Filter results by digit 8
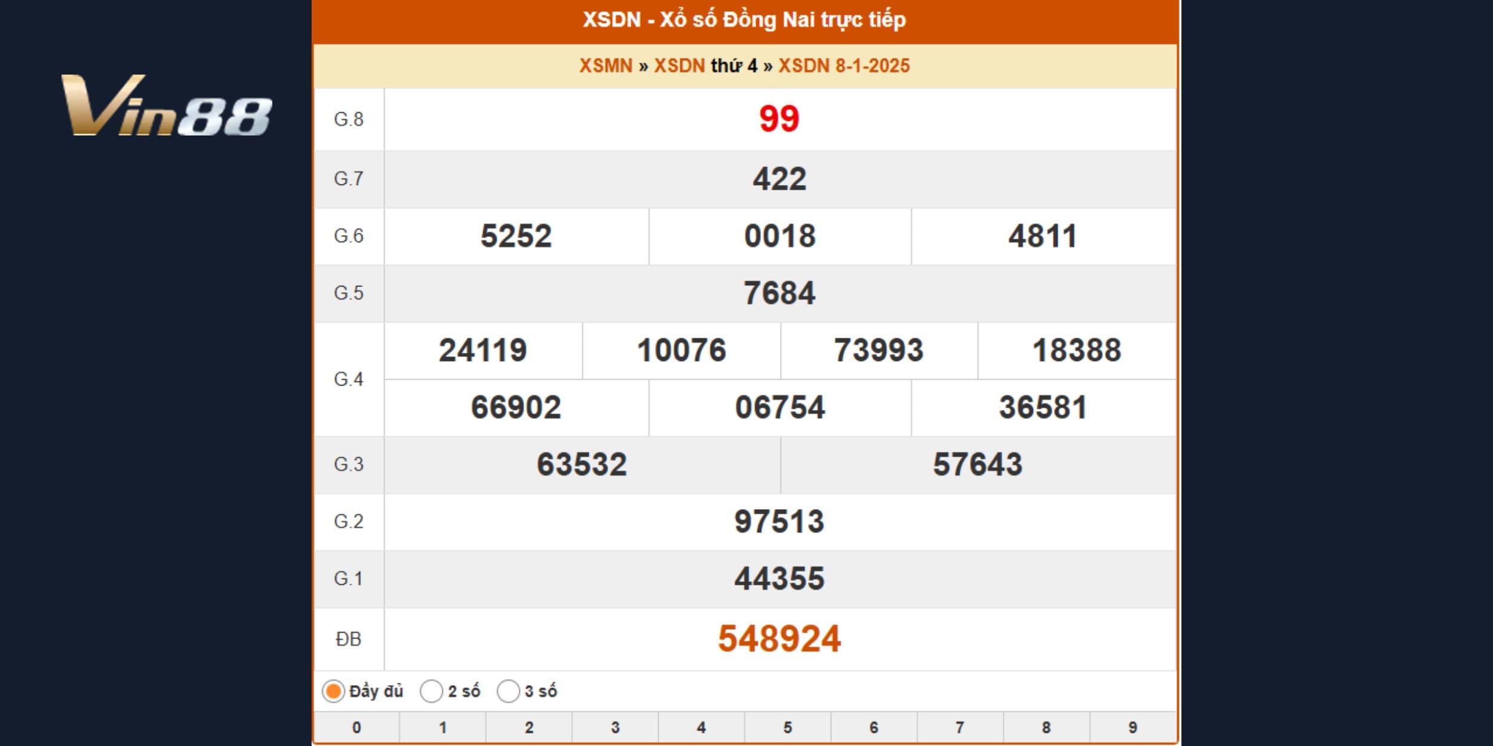 pos(1046,727)
